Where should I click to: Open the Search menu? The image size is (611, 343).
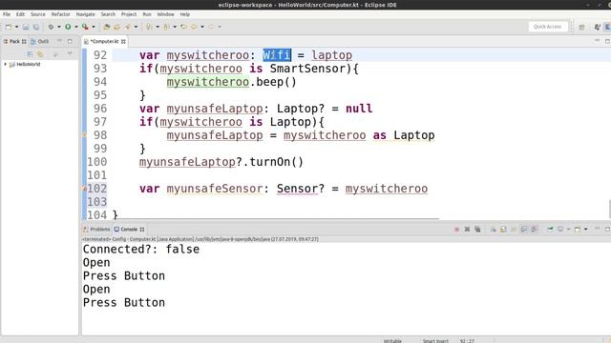click(x=108, y=14)
